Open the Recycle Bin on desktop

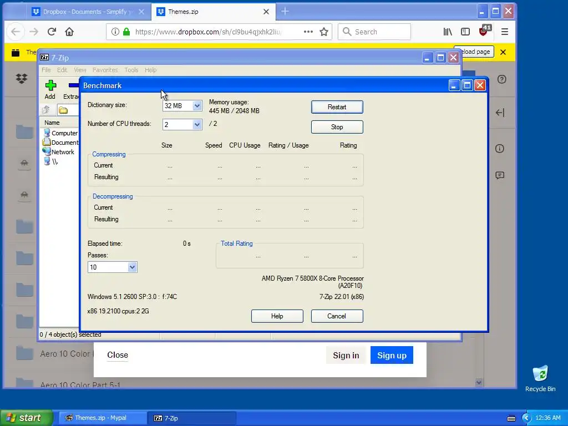point(540,378)
